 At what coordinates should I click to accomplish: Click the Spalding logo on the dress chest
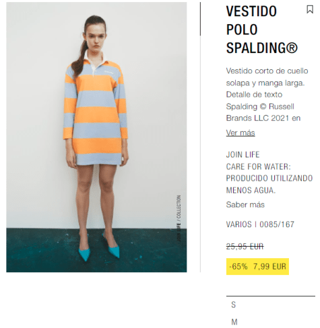[109, 72]
